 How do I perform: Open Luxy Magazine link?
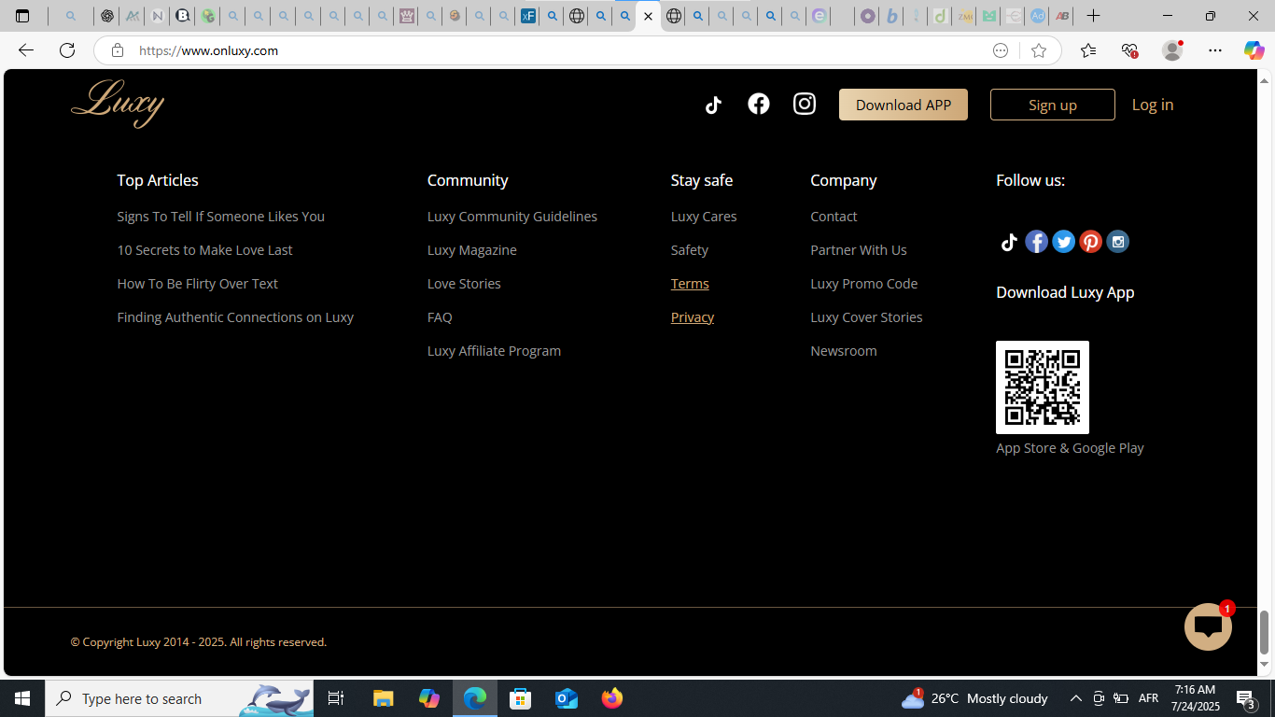click(472, 250)
